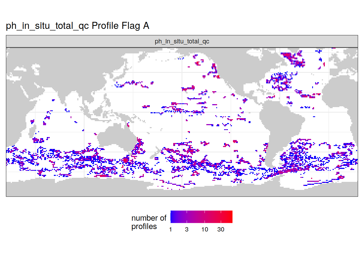
Task: Select dense profile cluster near Greenland at top
Action: coord(288,56)
